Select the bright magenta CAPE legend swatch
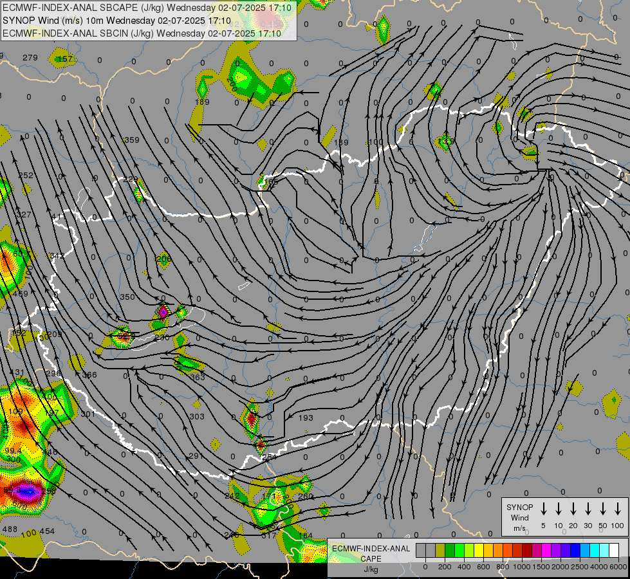 (x=547, y=550)
